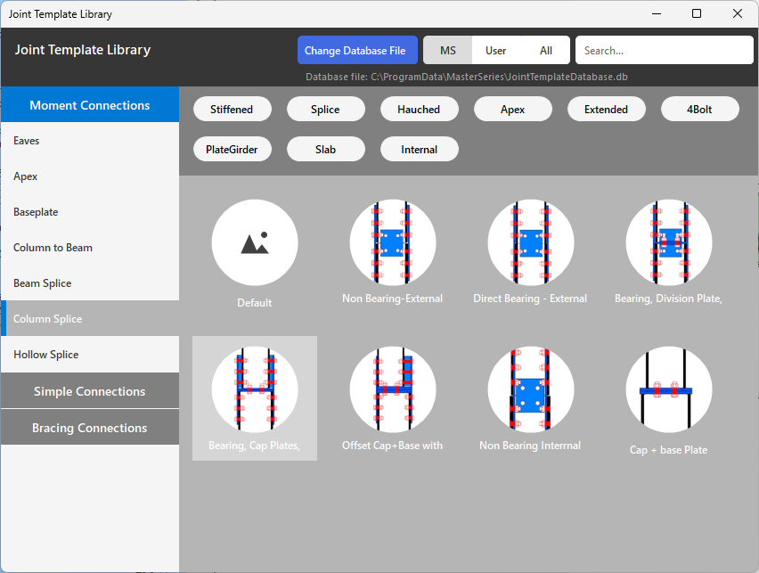The height and width of the screenshot is (573, 759).
Task: Click the Change Database File button
Action: click(x=355, y=51)
